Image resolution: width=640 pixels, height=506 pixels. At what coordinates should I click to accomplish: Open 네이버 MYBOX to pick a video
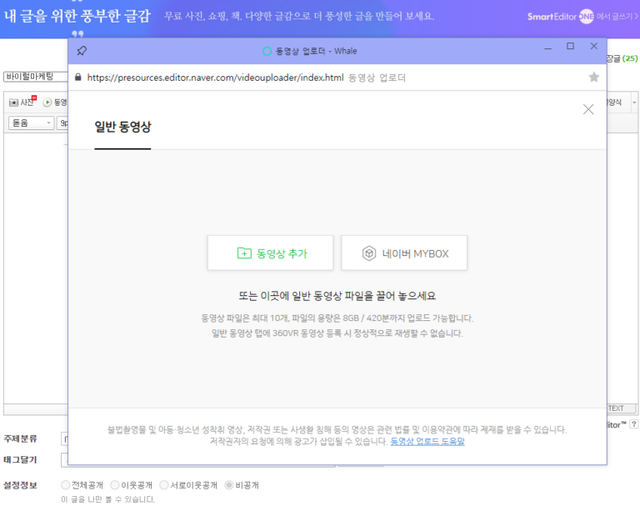pyautogui.click(x=404, y=253)
